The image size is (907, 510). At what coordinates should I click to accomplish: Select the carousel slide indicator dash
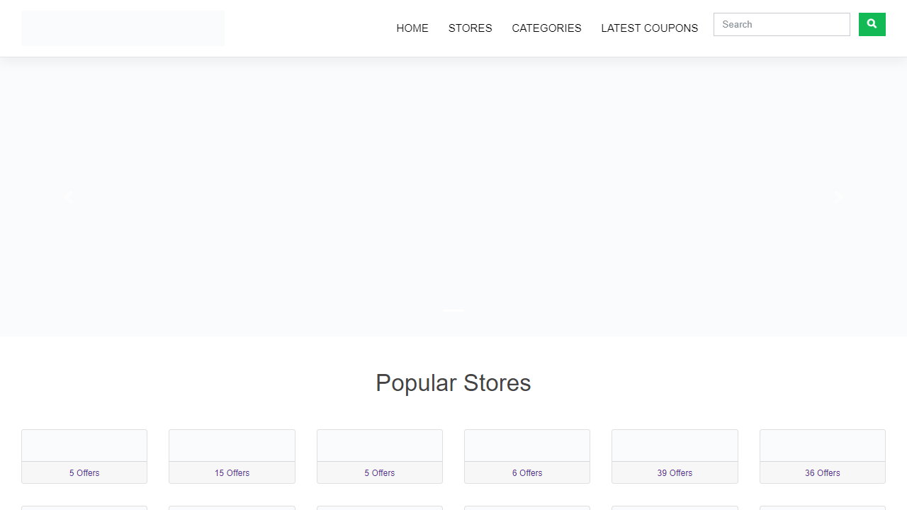pos(453,311)
